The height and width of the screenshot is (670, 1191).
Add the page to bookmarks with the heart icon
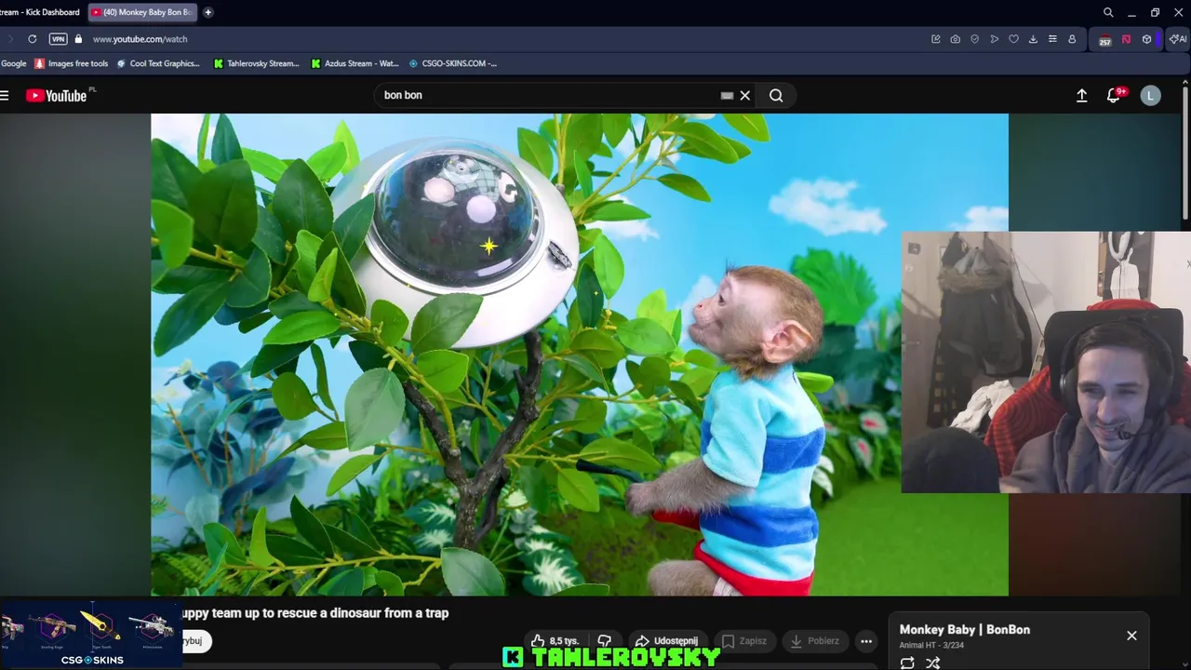click(1013, 39)
